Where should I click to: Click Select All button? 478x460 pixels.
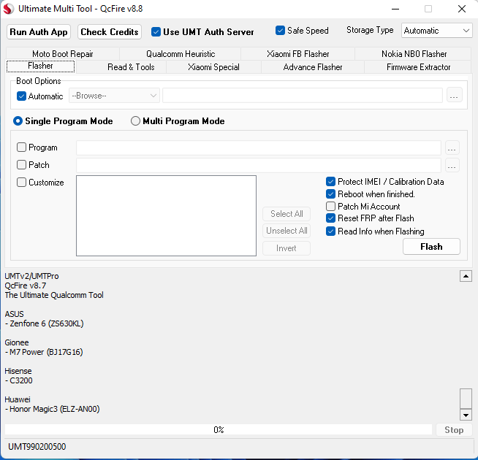click(x=287, y=214)
